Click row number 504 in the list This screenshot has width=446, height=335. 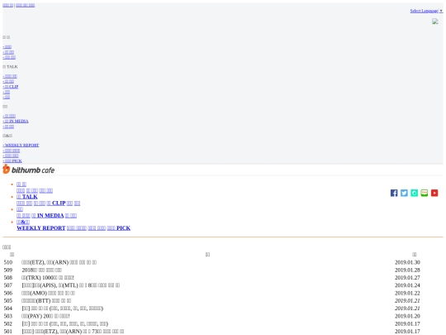pos(8,309)
